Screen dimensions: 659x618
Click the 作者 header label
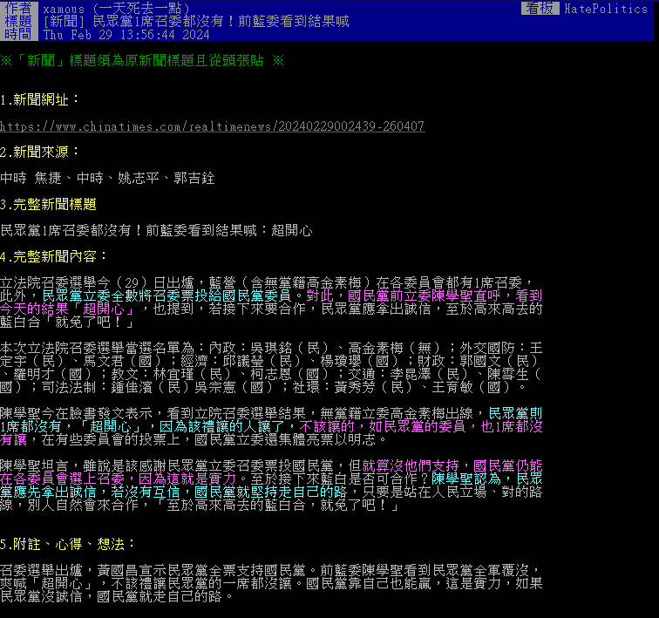click(x=18, y=8)
